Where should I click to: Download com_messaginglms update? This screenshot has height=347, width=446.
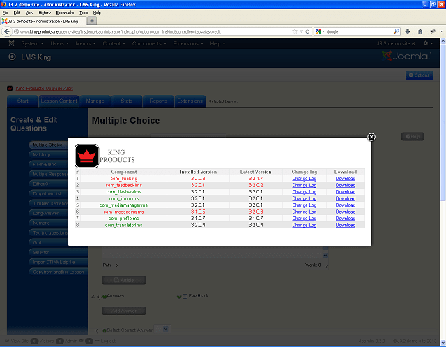click(346, 212)
